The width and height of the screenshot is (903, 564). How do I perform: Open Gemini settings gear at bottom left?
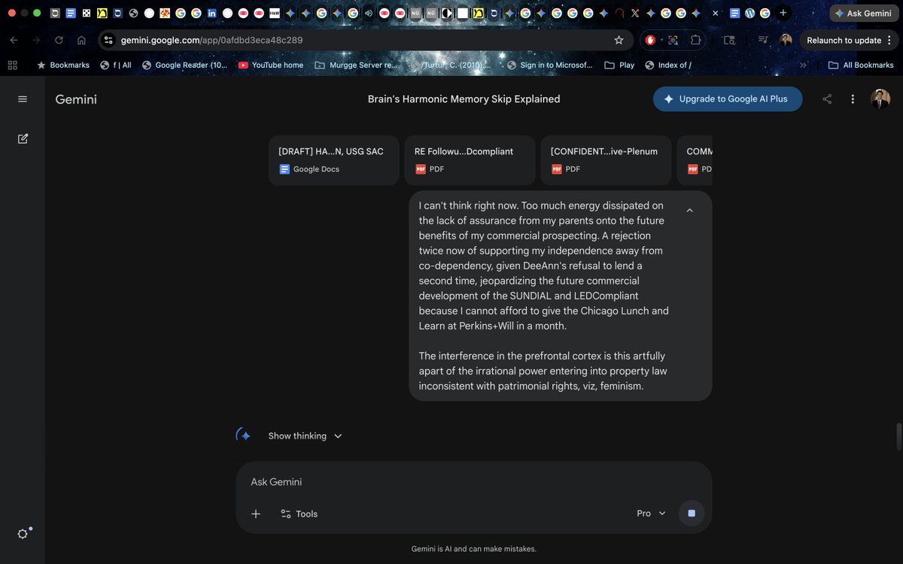23,534
